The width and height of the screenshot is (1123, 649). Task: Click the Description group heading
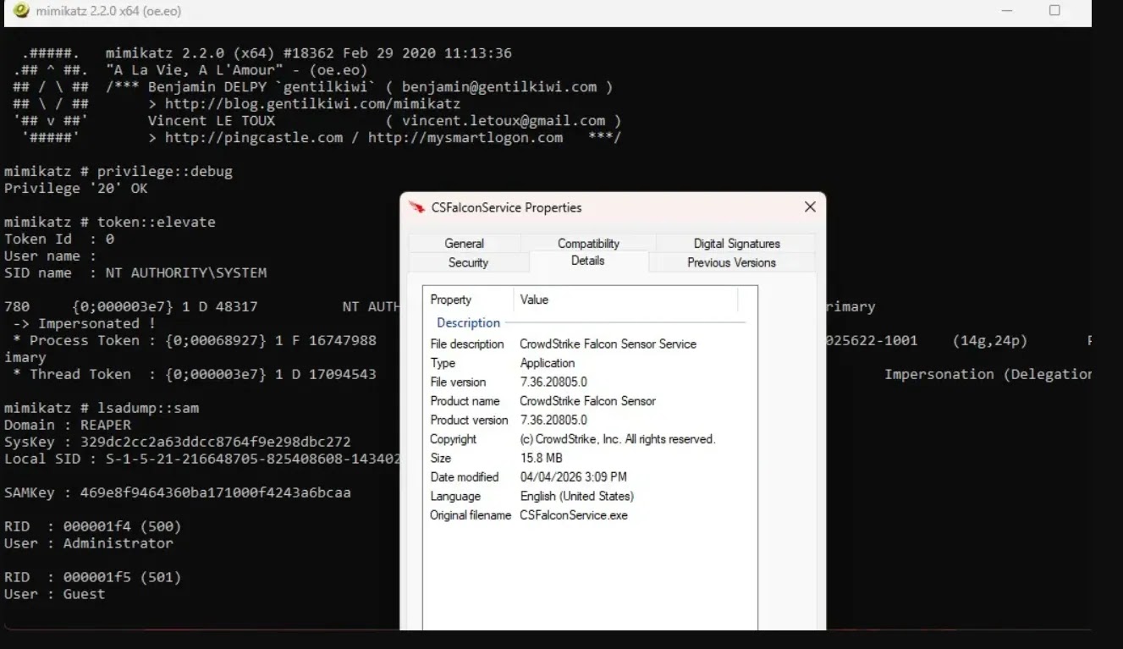(468, 322)
